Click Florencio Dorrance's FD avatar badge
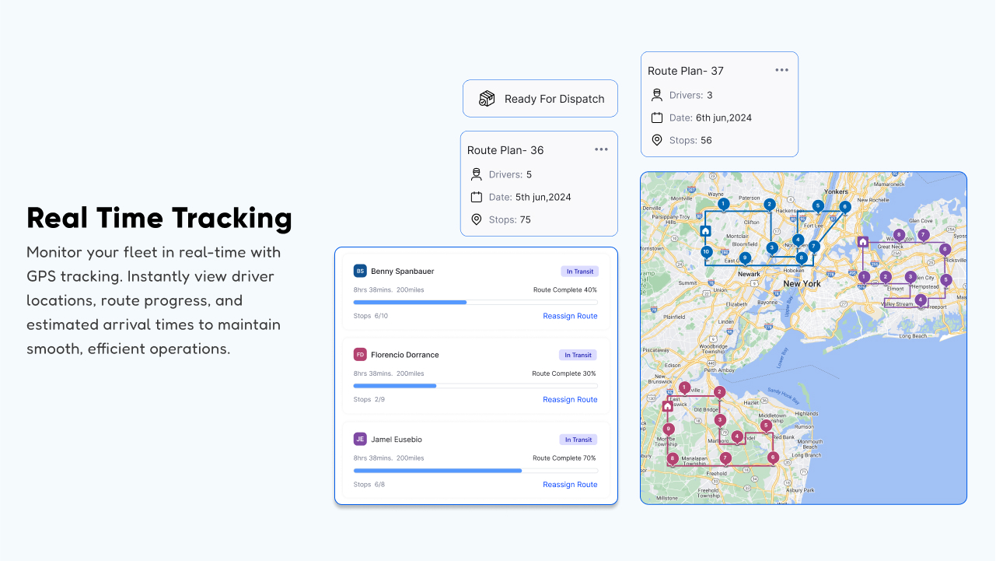 pos(358,355)
